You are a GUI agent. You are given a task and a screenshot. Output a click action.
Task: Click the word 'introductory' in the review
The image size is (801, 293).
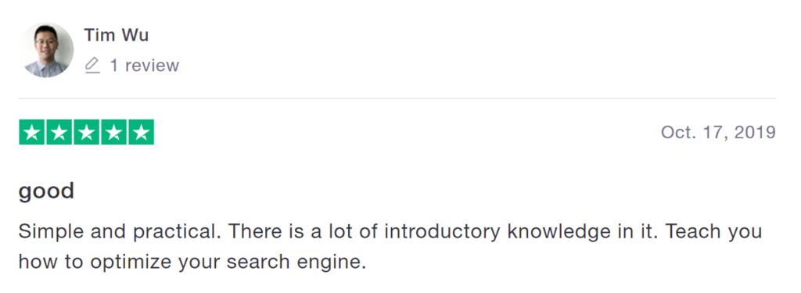442,232
